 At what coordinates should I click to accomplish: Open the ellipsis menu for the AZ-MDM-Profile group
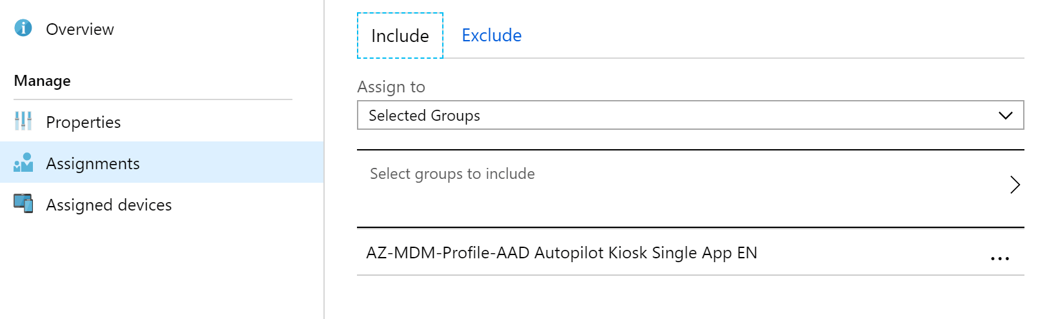(x=999, y=258)
